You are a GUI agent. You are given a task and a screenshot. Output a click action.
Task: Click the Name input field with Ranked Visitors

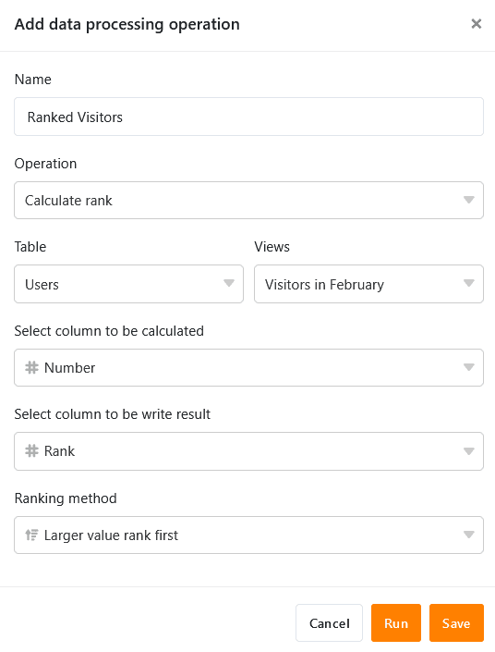(248, 117)
